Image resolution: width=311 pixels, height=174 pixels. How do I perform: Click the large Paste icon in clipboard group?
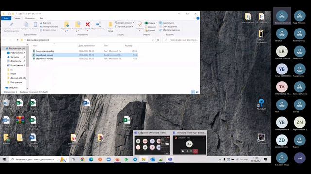(x=35, y=24)
